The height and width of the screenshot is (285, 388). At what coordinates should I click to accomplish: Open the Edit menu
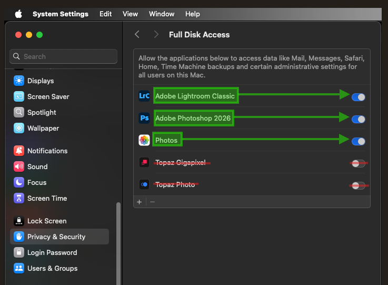click(x=105, y=14)
